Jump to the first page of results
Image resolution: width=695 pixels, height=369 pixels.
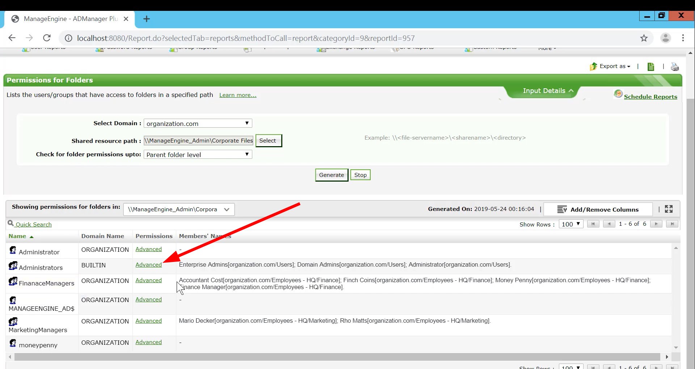(x=593, y=224)
